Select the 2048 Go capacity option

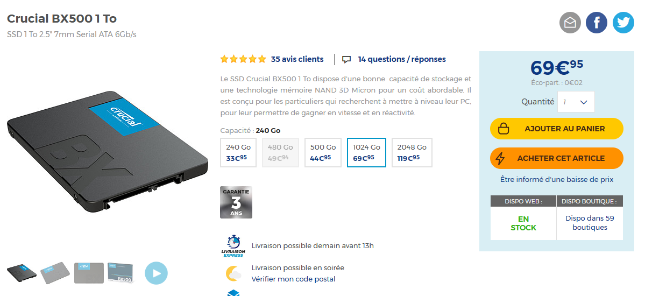(x=412, y=152)
